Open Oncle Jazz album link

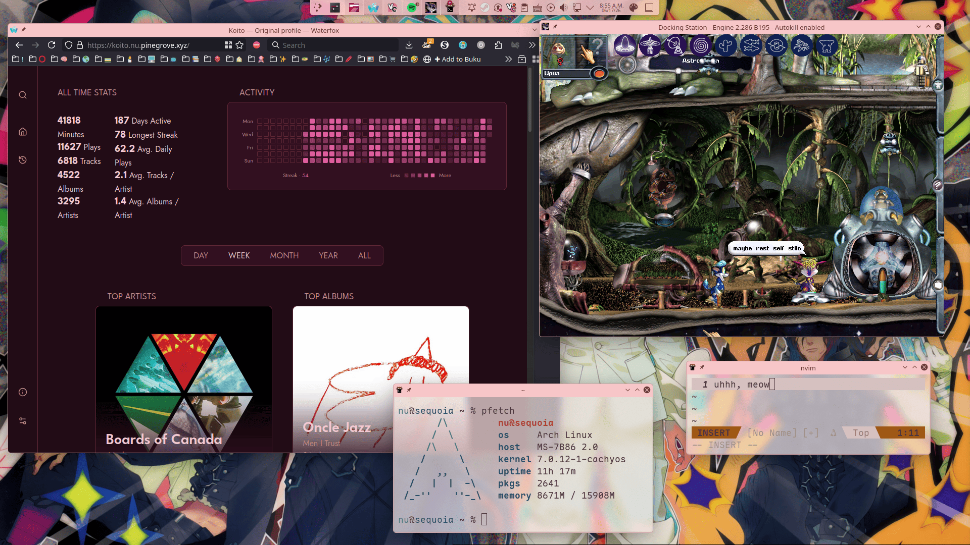pyautogui.click(x=337, y=427)
